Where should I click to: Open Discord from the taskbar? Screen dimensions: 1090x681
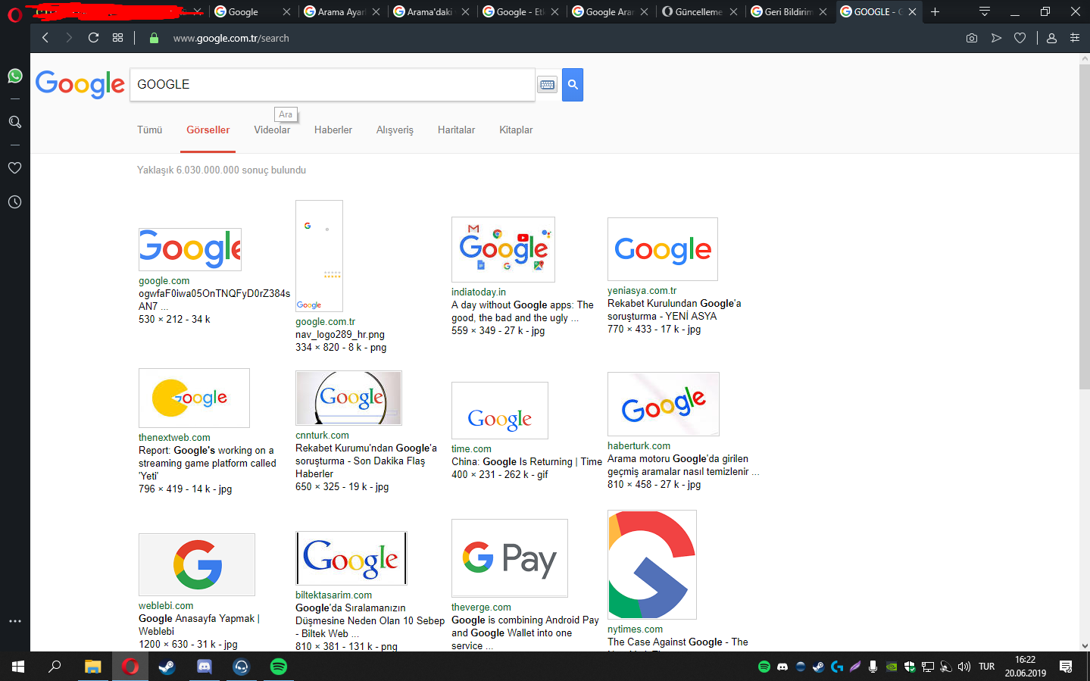coord(204,667)
